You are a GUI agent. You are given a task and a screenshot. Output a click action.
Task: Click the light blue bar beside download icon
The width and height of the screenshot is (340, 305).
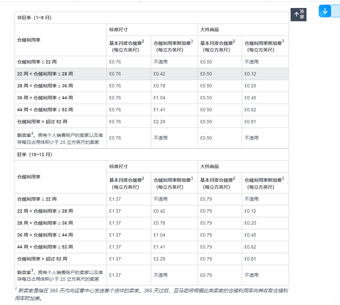(335, 11)
